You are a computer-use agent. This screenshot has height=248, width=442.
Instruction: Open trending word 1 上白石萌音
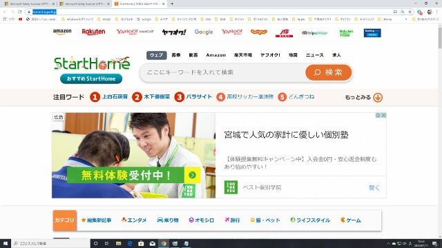click(115, 96)
